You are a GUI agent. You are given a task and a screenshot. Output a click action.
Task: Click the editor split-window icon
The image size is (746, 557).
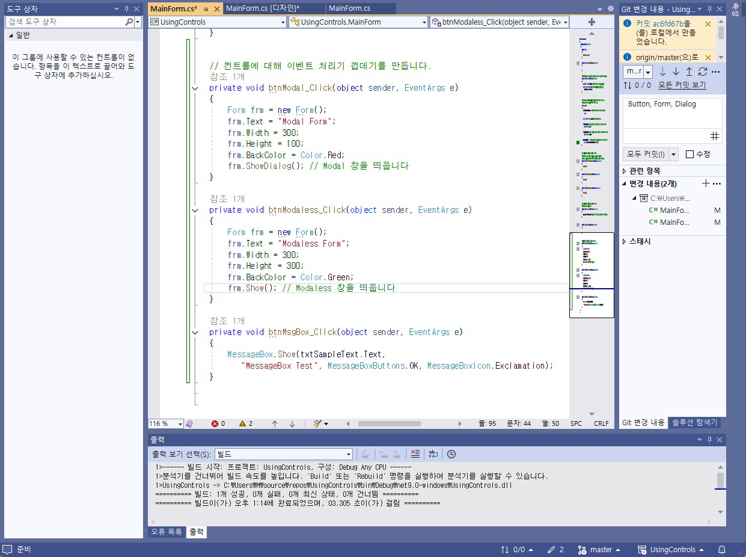pyautogui.click(x=592, y=22)
